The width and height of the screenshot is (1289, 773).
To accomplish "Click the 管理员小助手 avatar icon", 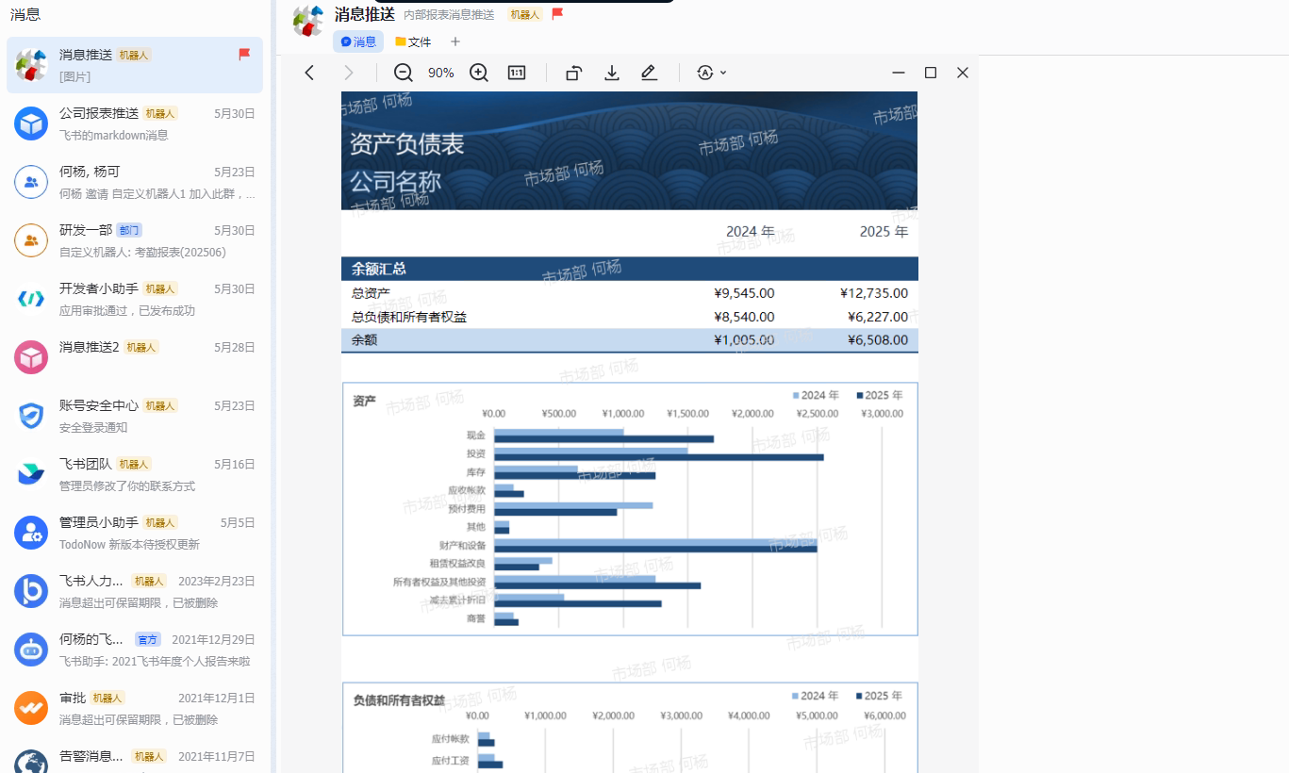I will coord(31,533).
